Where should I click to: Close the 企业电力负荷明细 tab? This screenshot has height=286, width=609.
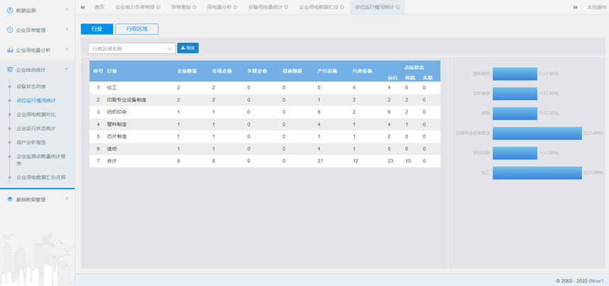[x=159, y=7]
